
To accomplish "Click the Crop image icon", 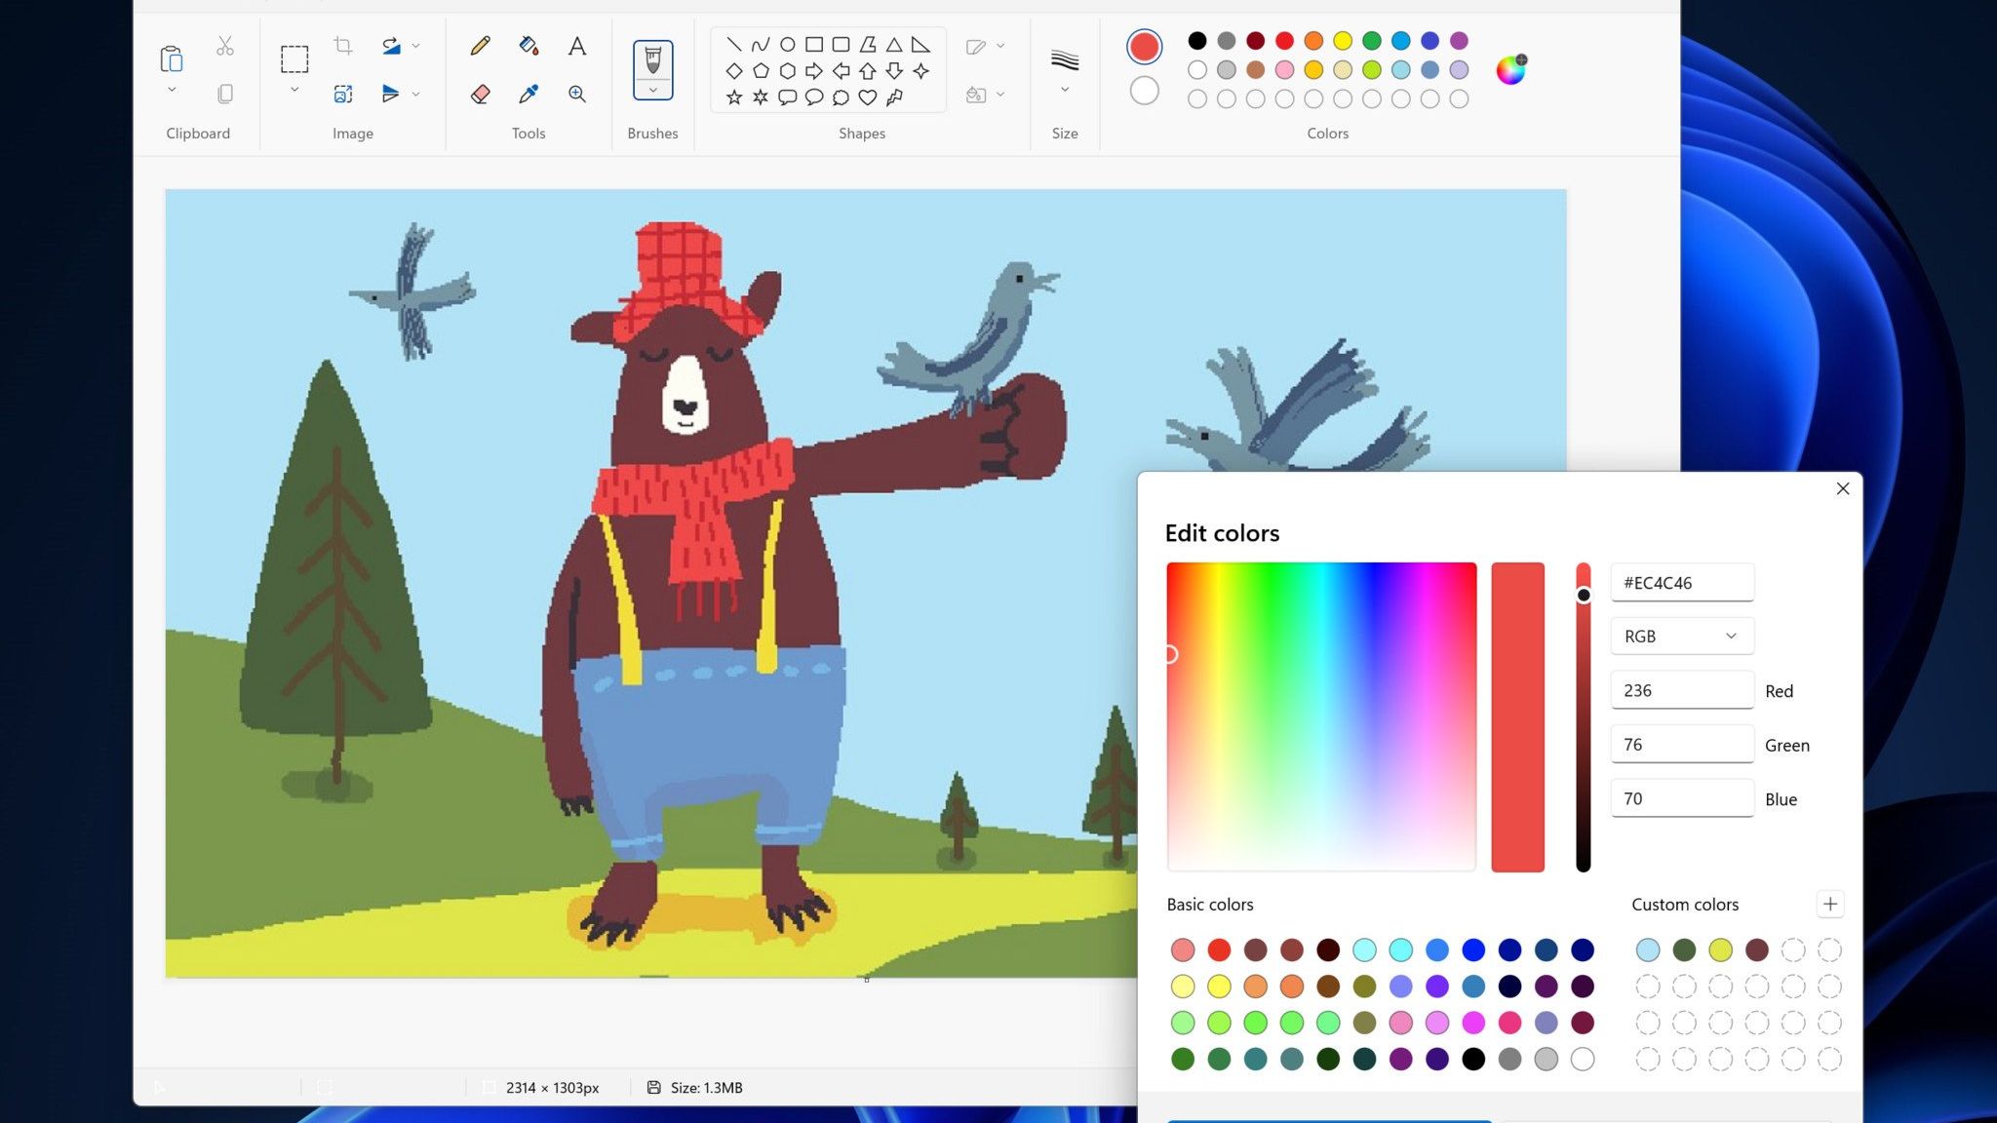I will (x=342, y=46).
